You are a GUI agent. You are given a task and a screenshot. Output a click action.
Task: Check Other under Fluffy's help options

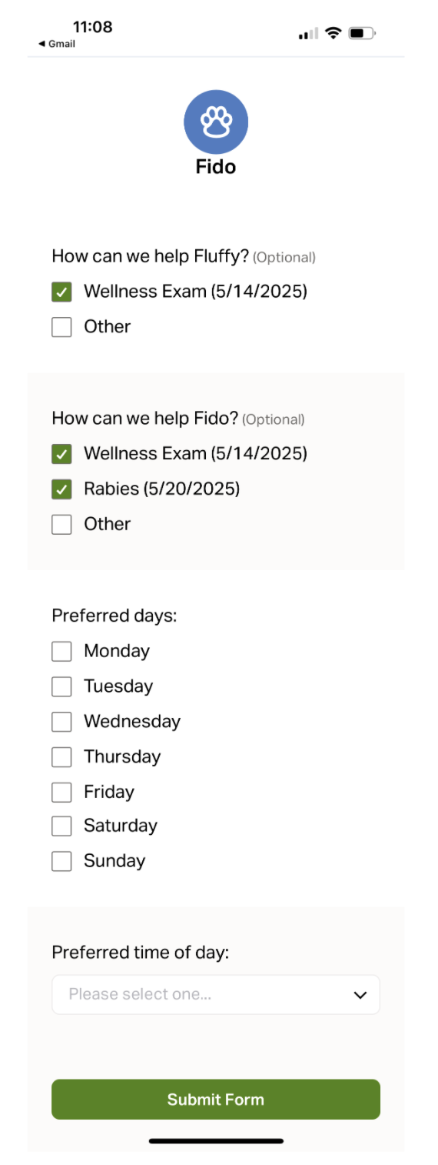61,327
